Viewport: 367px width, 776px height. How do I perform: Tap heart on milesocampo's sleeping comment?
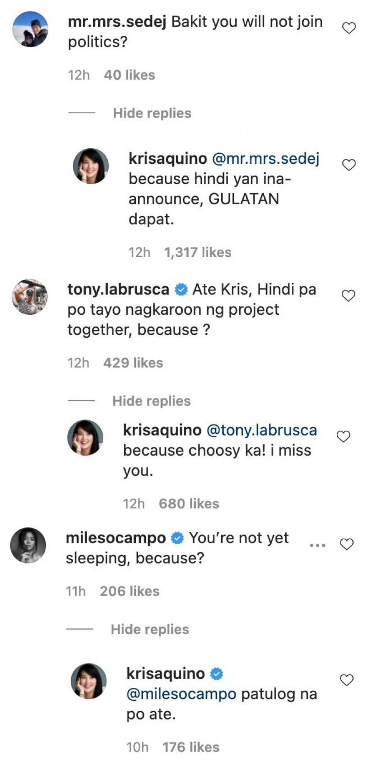pos(346,544)
